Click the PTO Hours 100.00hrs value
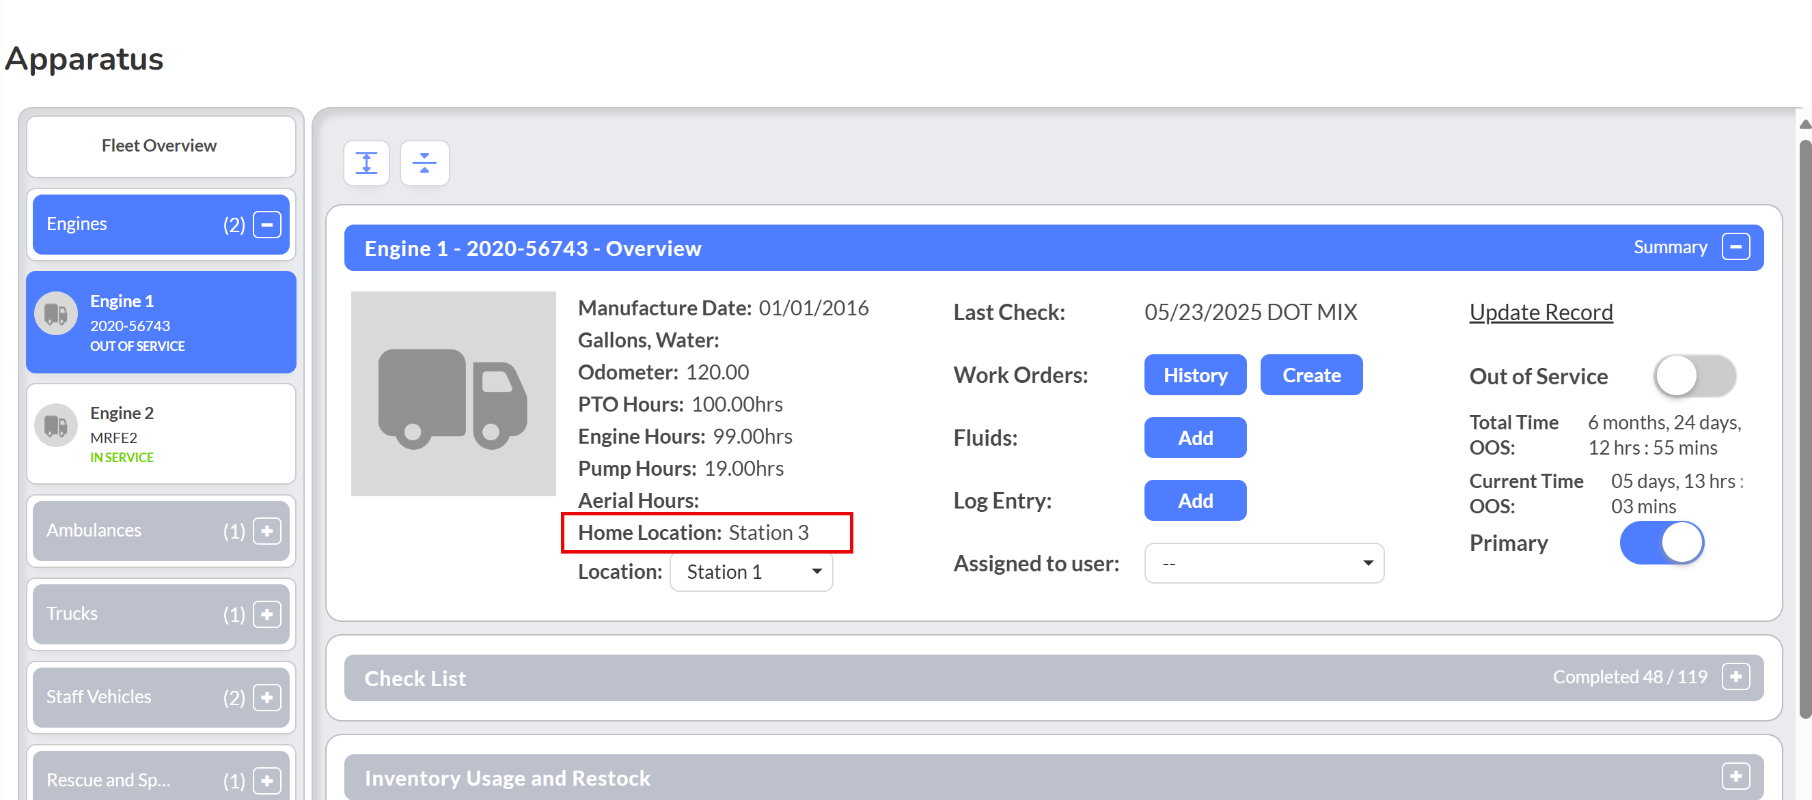The image size is (1812, 800). [737, 404]
